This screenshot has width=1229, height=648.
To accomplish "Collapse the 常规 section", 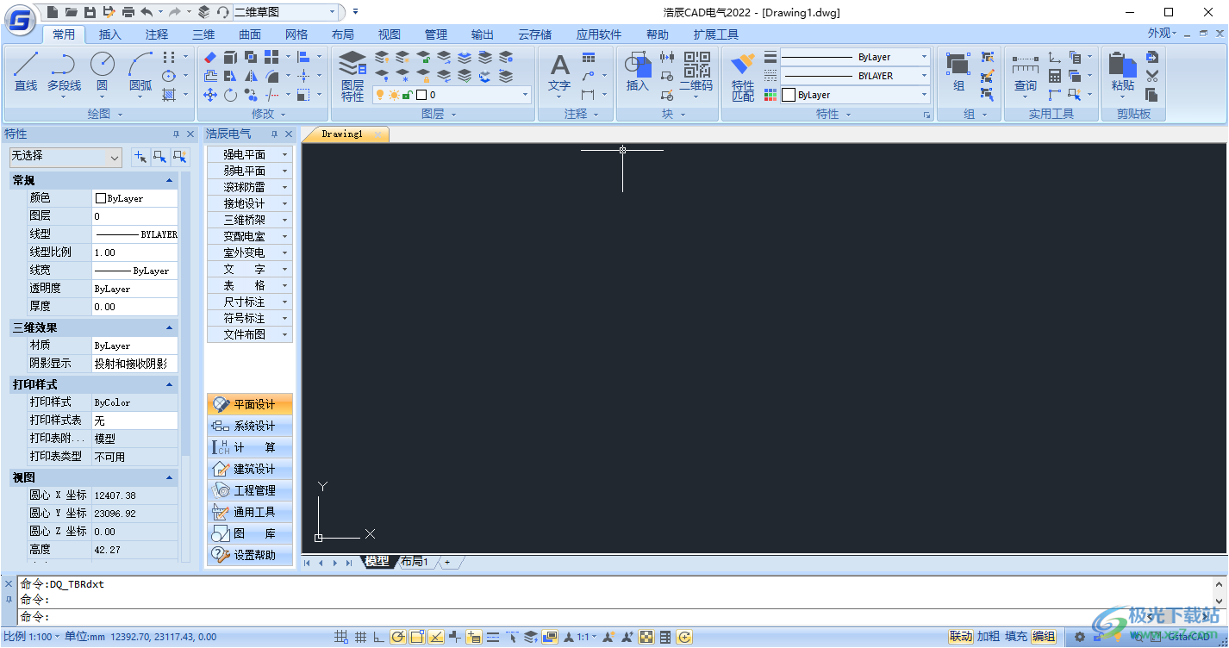I will [170, 181].
